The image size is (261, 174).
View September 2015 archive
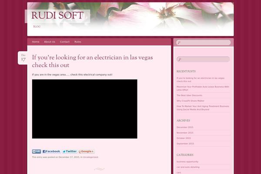click(x=185, y=144)
